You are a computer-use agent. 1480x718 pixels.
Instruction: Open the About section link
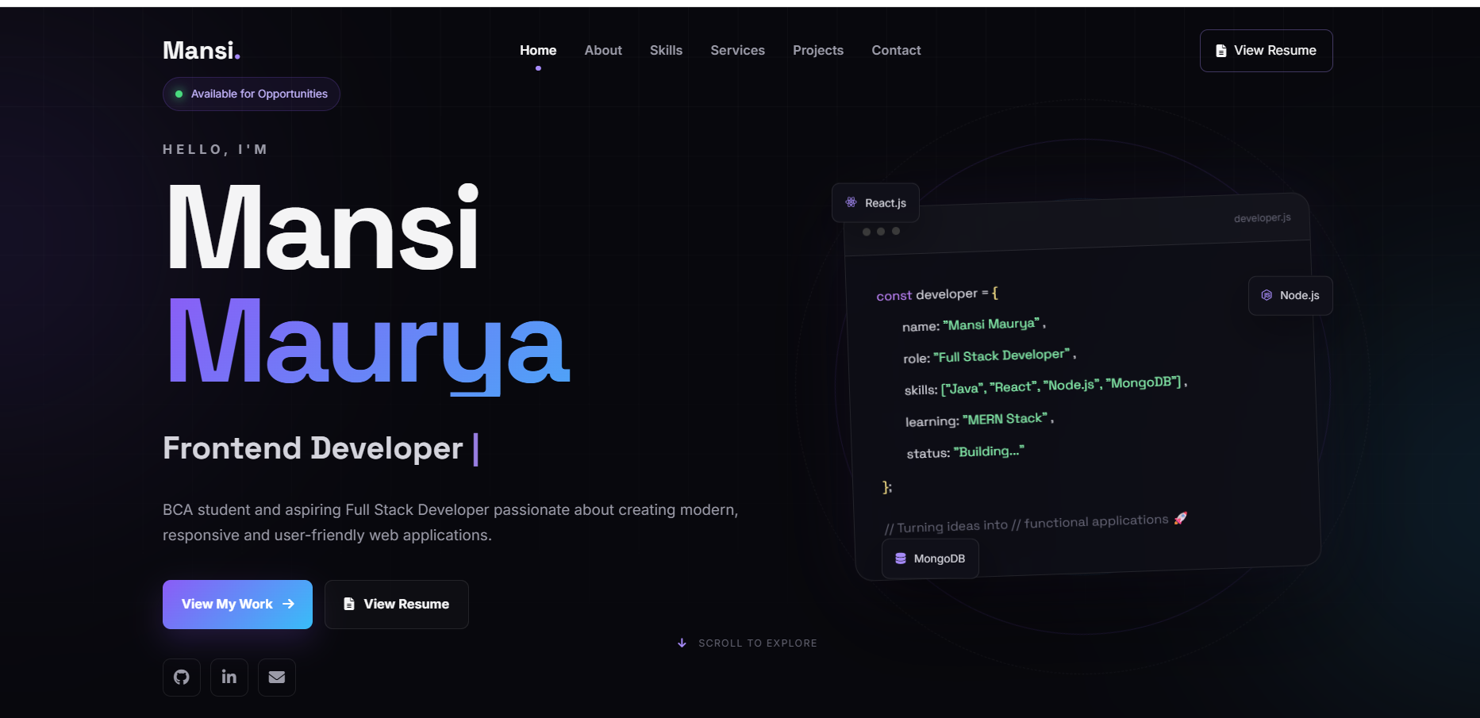pyautogui.click(x=603, y=50)
